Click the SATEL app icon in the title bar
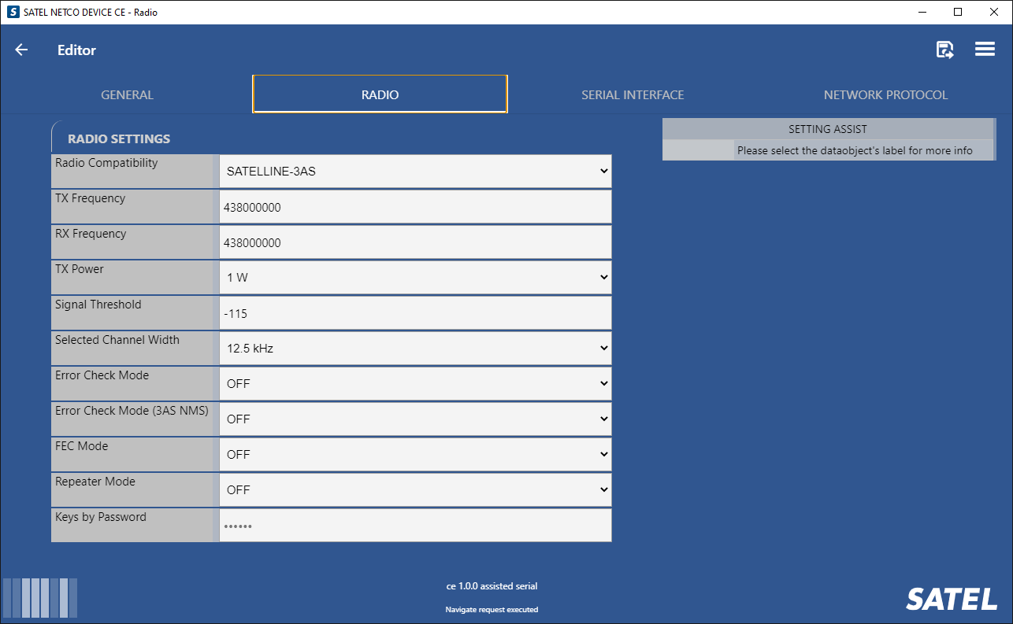The width and height of the screenshot is (1013, 624). [13, 12]
